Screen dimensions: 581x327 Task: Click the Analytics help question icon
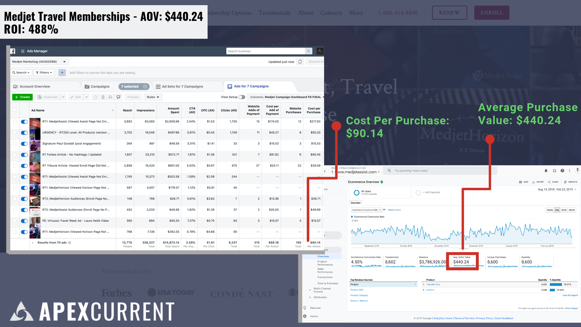tap(562, 171)
